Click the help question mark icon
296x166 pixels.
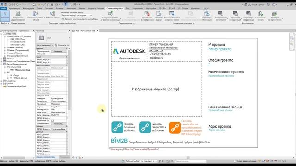coord(274,4)
